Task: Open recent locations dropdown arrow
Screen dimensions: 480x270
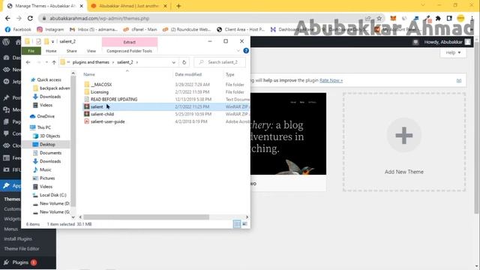Action: coord(46,62)
